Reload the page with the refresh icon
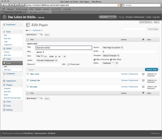 point(12,5)
